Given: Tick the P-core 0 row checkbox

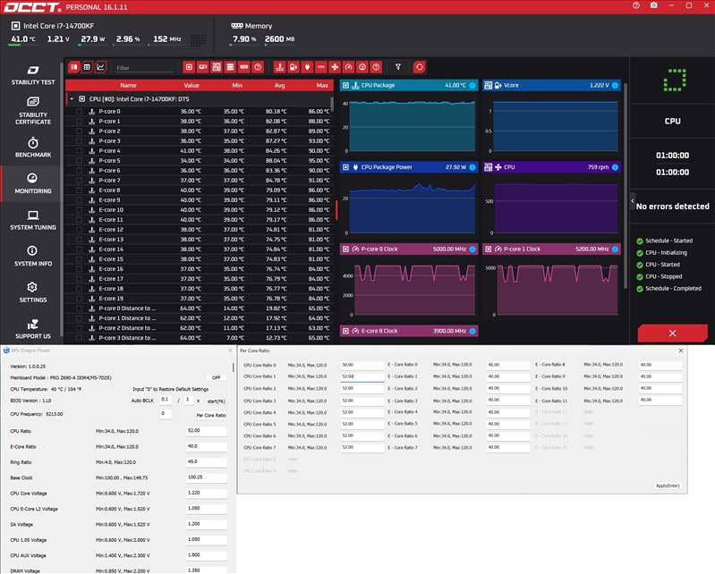Looking at the screenshot, I should point(80,111).
